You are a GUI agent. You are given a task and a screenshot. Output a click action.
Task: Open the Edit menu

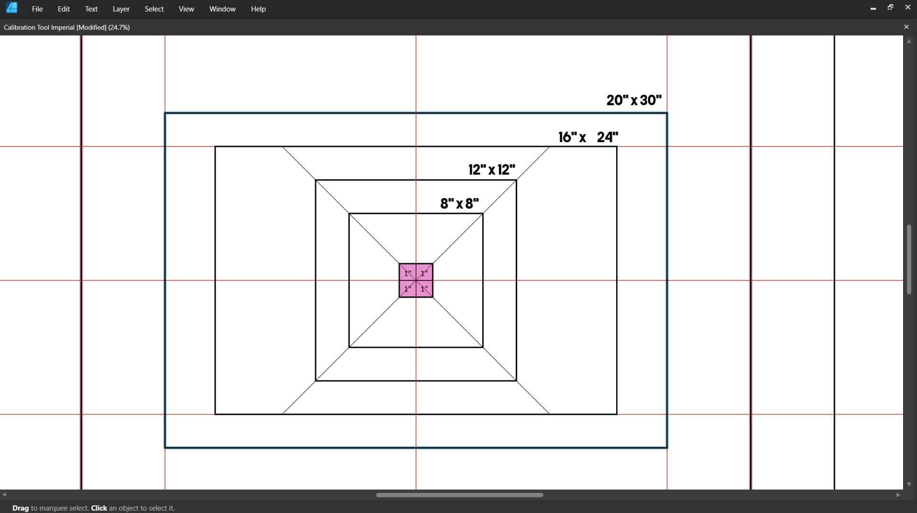pos(63,9)
